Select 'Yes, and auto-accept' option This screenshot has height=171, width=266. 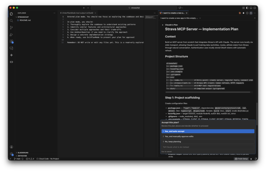(208, 131)
